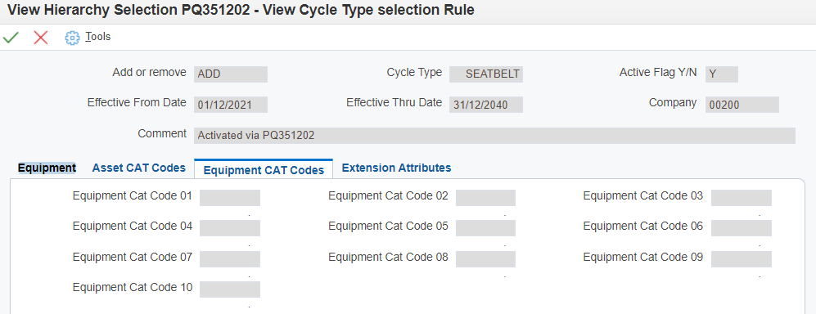Click the red X cancel icon
Viewport: 816px width, 314px height.
click(41, 37)
